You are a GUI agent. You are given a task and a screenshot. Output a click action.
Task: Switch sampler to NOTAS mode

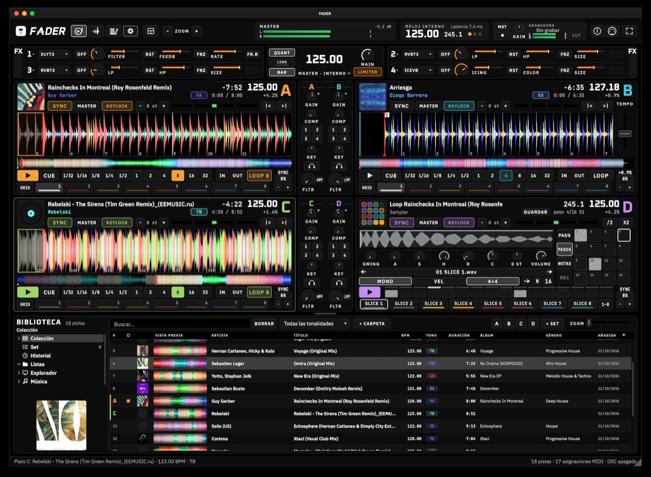coord(565,264)
